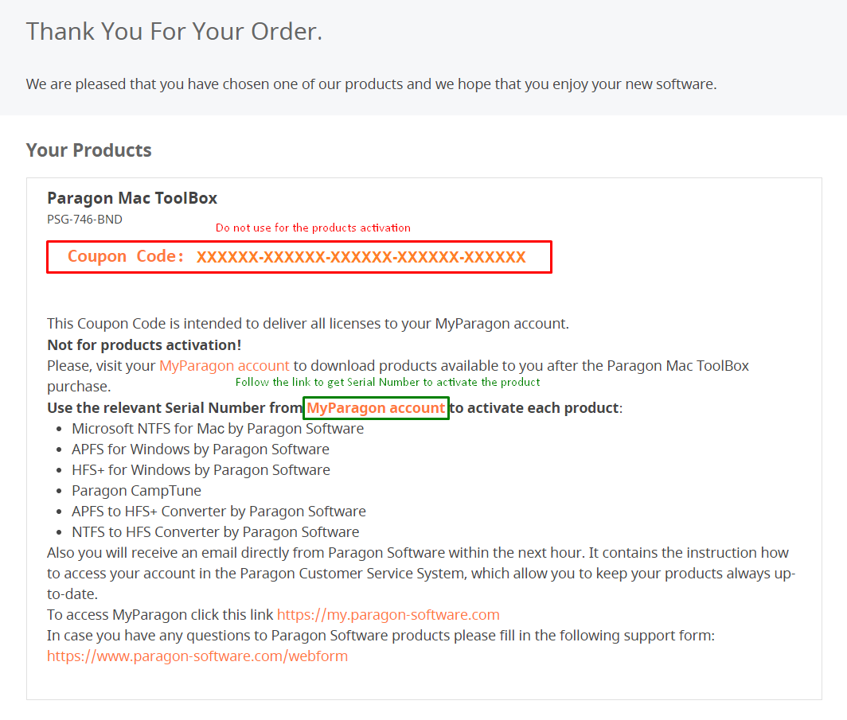The height and width of the screenshot is (720, 847).
Task: Select APFS for Windows list item
Action: pyautogui.click(x=201, y=450)
